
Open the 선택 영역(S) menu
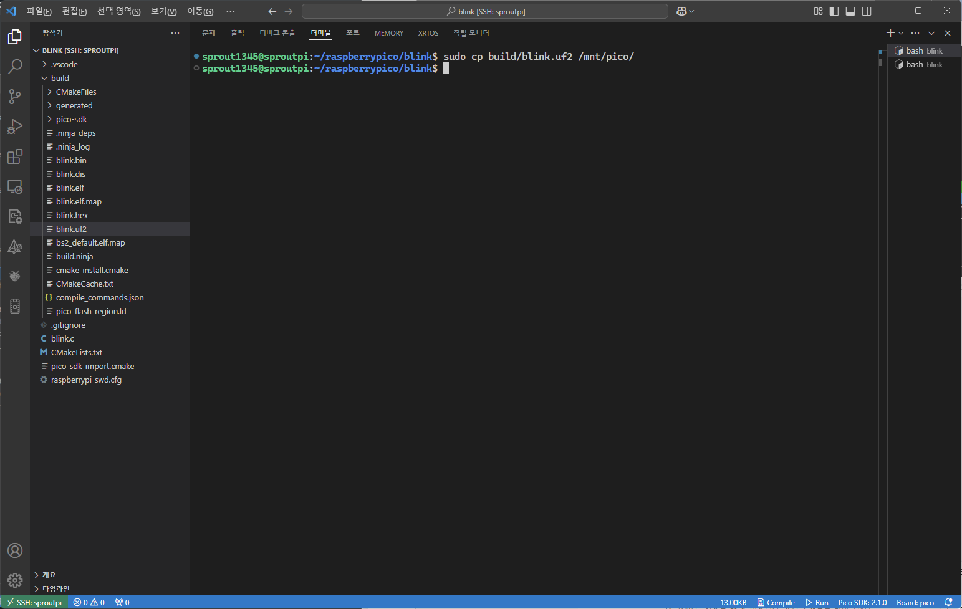pos(118,11)
